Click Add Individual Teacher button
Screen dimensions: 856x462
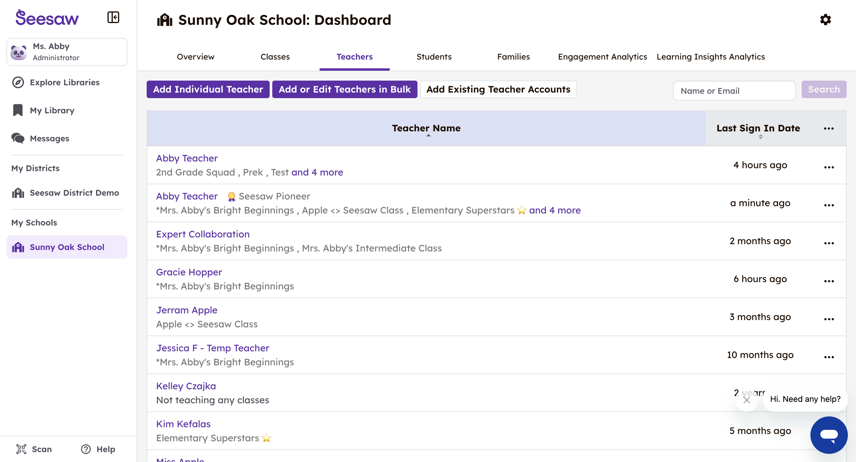(208, 89)
